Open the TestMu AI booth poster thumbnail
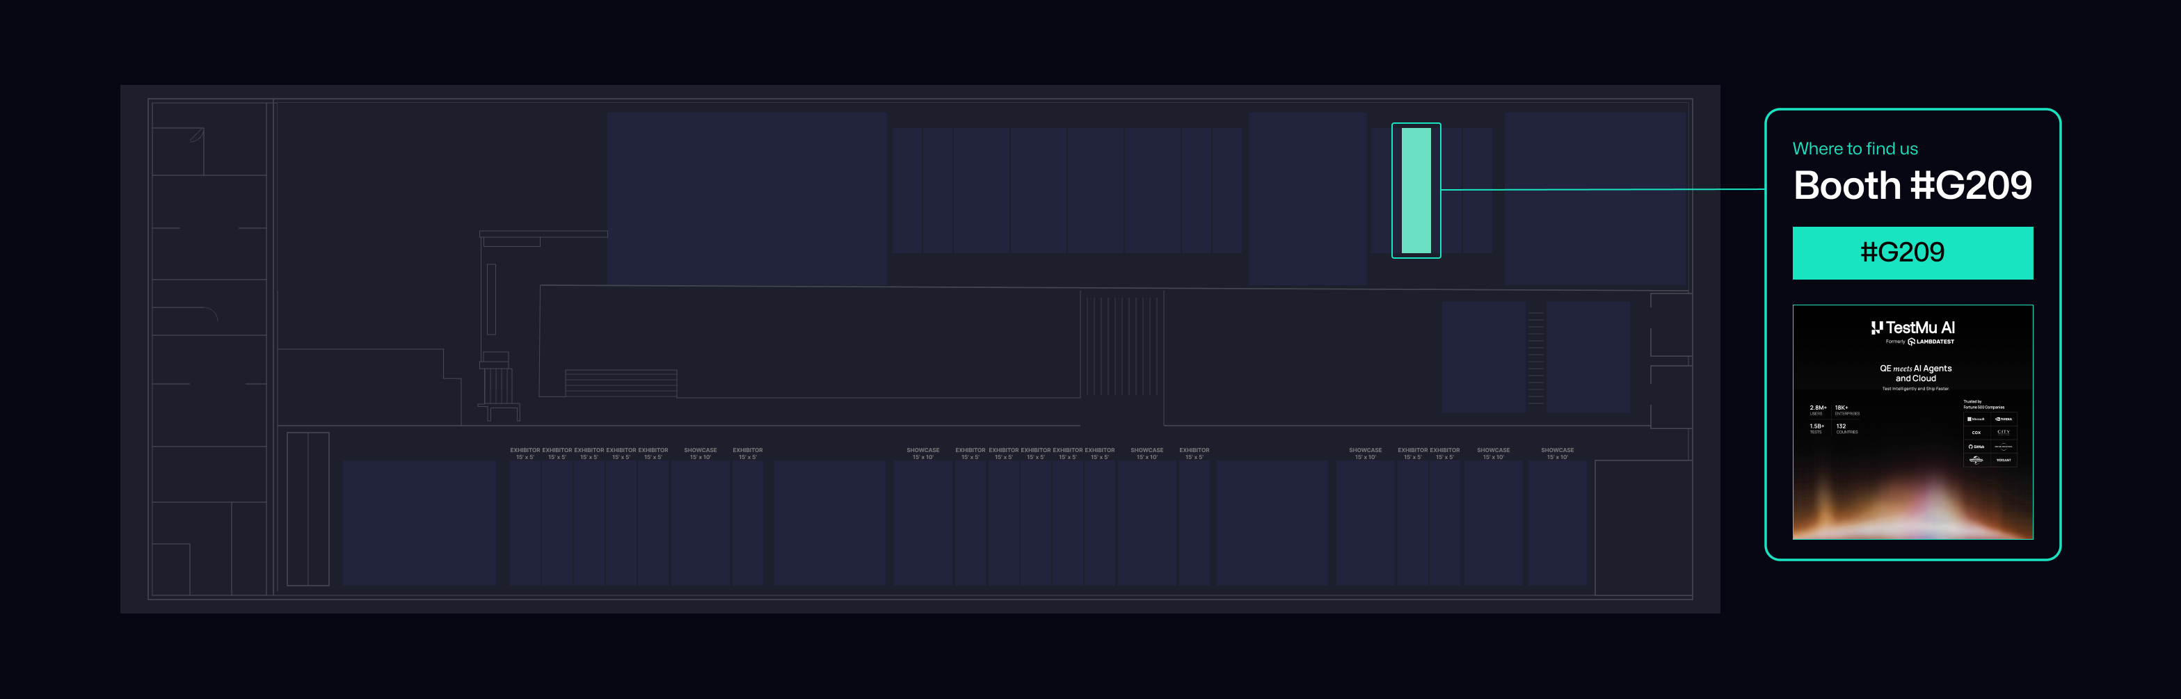 click(x=1912, y=422)
